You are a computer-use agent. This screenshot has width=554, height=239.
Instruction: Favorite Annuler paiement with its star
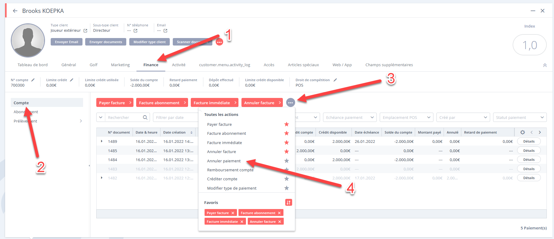click(x=286, y=161)
